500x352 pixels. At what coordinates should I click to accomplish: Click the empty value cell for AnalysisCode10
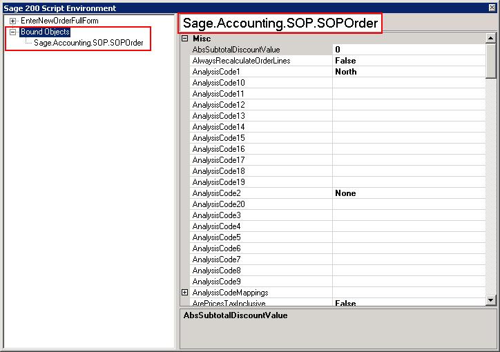pos(409,83)
